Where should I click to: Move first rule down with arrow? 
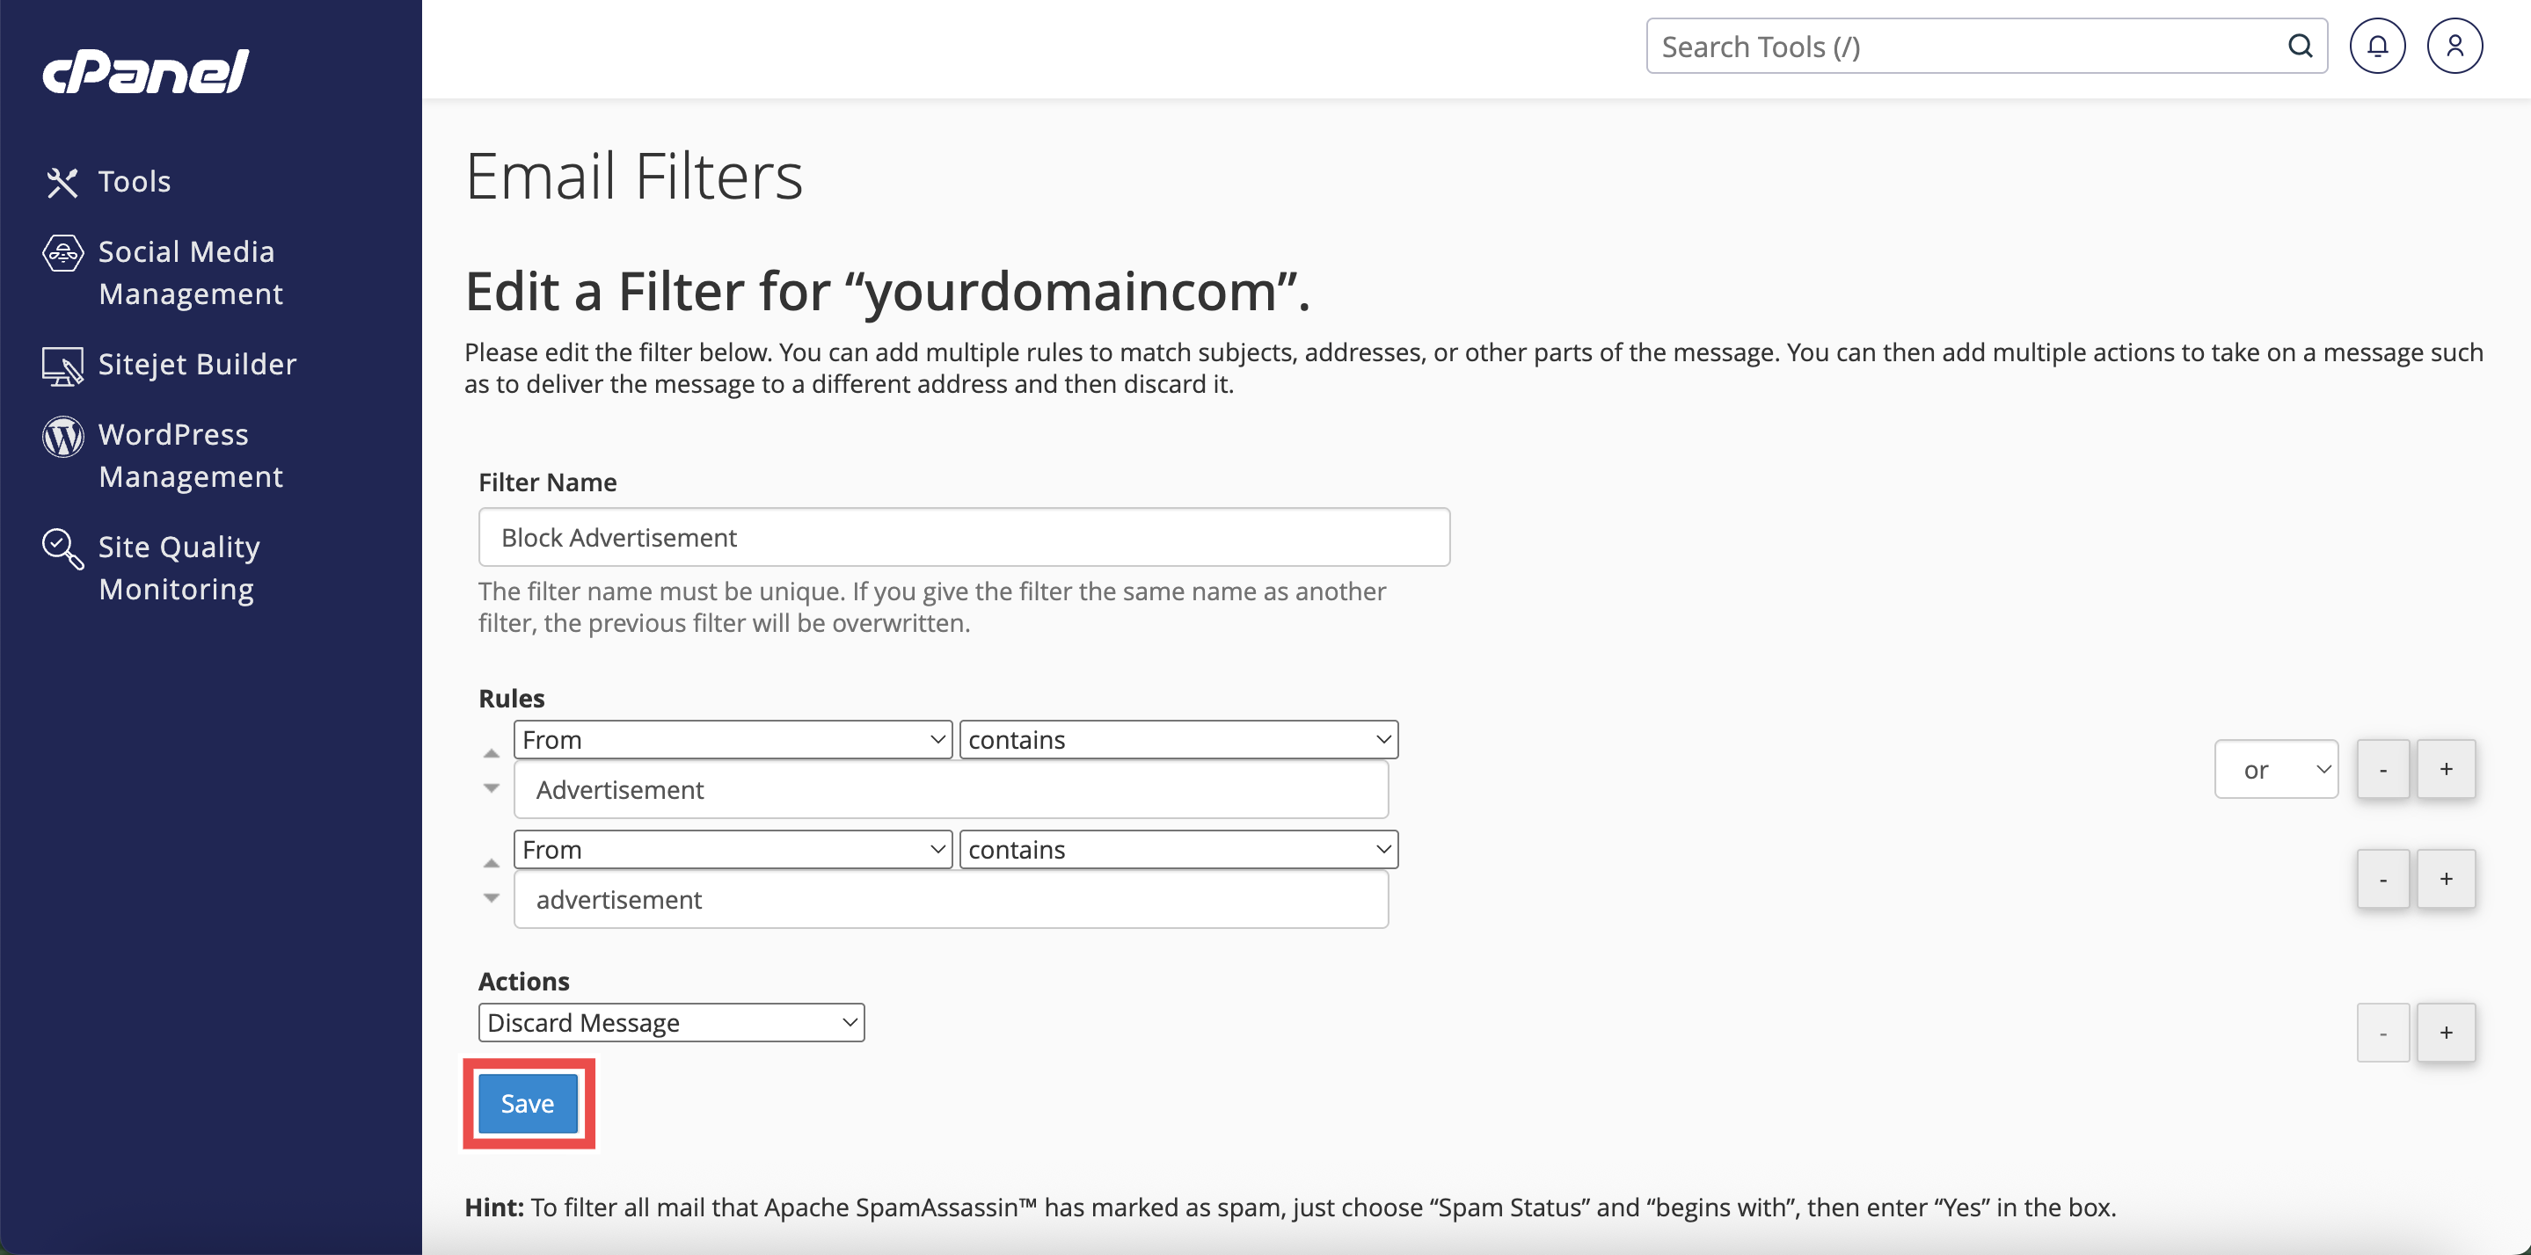click(x=492, y=787)
